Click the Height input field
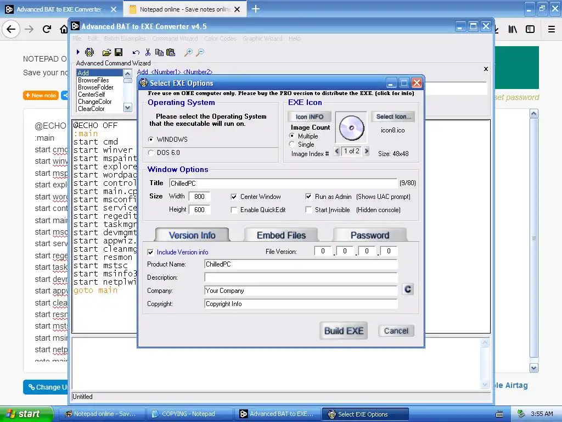562x422 pixels. pyautogui.click(x=199, y=209)
